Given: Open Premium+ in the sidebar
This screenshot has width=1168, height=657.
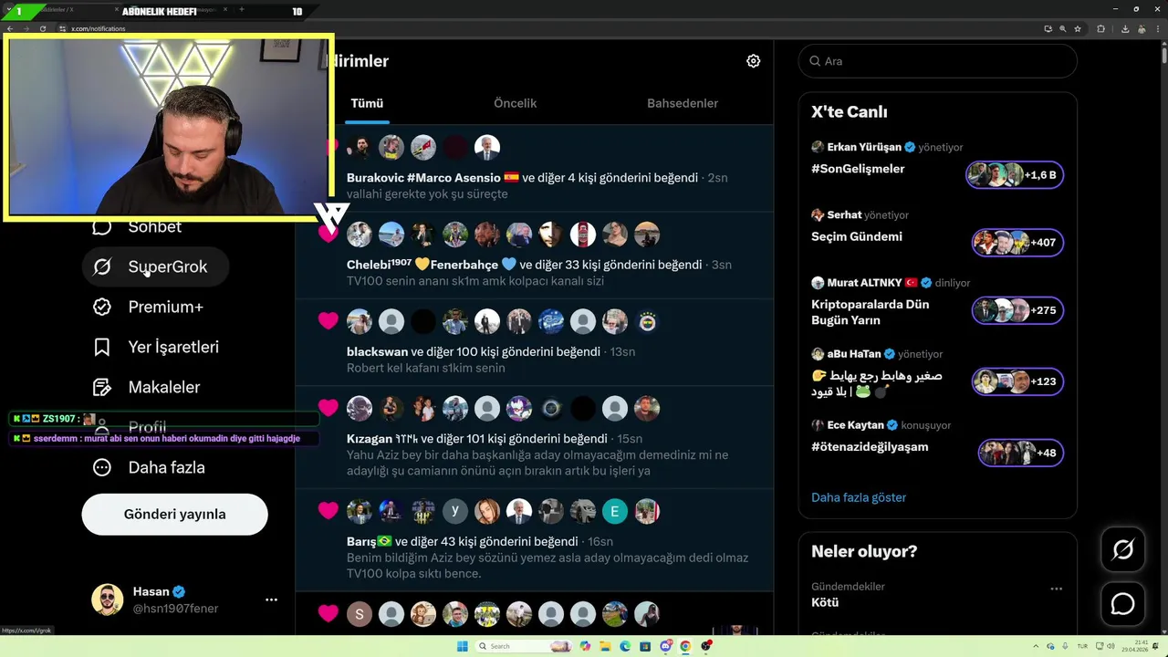Looking at the screenshot, I should [x=150, y=307].
